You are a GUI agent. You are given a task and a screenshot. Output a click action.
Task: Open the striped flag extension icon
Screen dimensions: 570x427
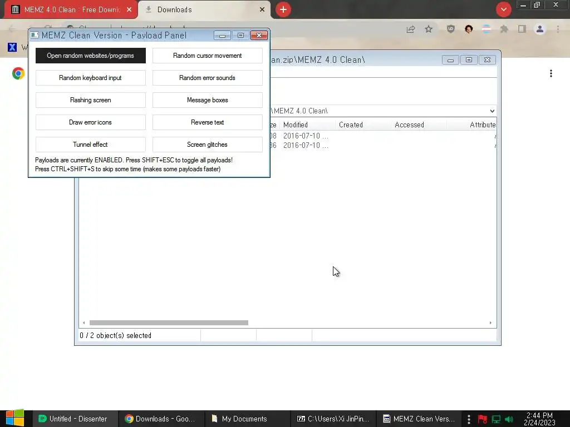click(x=487, y=29)
